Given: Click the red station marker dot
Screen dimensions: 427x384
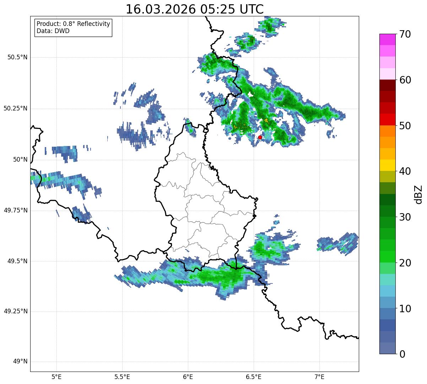Looking at the screenshot, I should point(260,137).
